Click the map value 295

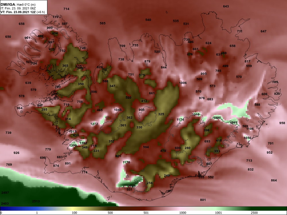(x=44, y=110)
